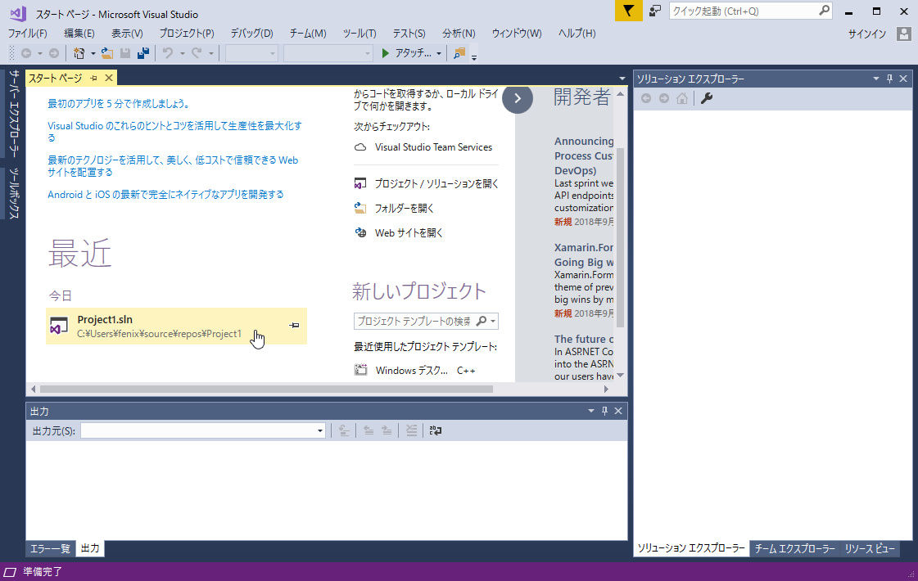Viewport: 918px width, 581px height.
Task: Click the Redo toolbar icon
Action: pyautogui.click(x=197, y=53)
